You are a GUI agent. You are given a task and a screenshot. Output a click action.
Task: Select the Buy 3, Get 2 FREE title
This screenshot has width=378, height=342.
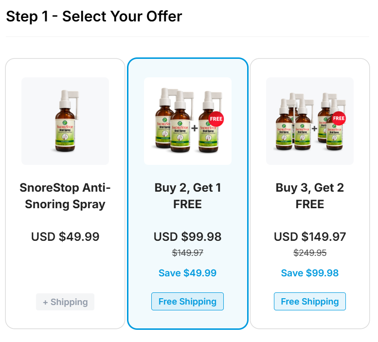(310, 196)
